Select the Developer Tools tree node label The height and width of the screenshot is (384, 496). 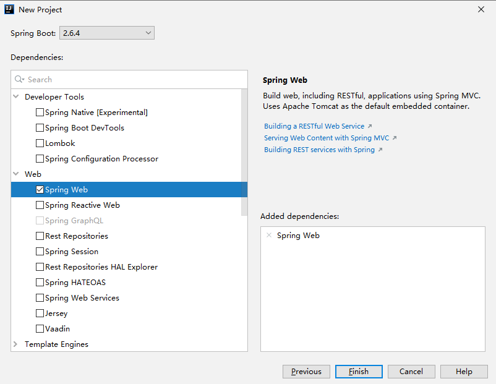(54, 97)
